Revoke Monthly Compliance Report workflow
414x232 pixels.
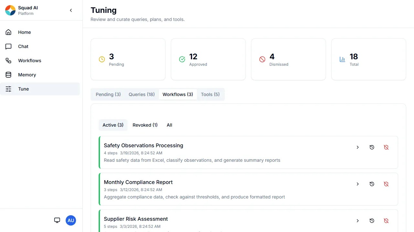click(x=386, y=184)
